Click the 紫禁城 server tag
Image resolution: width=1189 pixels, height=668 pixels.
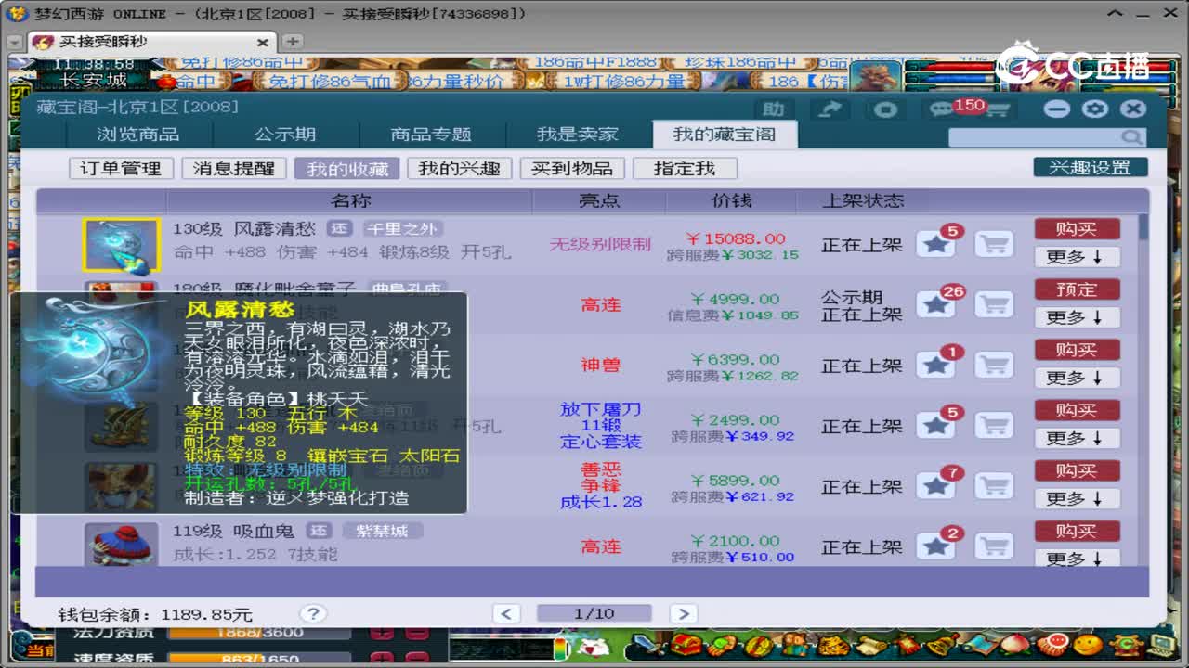point(383,531)
